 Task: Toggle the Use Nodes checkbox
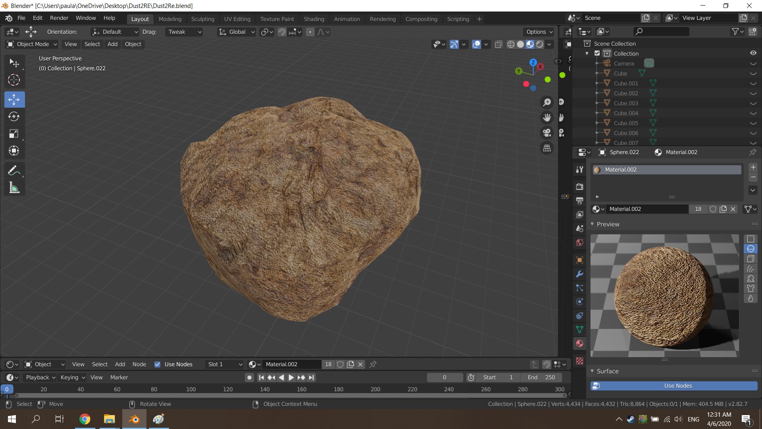click(x=158, y=365)
